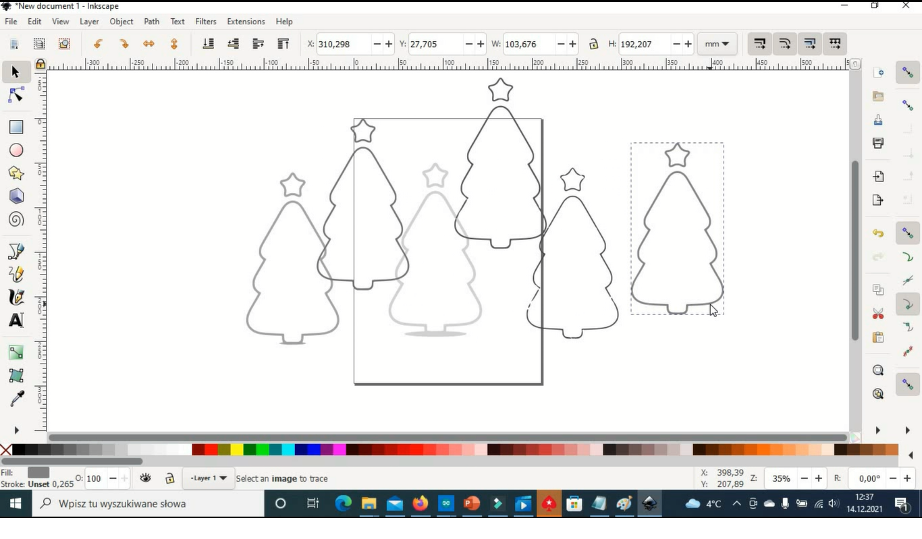The image size is (922, 539).
Task: Lower selection to bottom
Action: click(208, 44)
